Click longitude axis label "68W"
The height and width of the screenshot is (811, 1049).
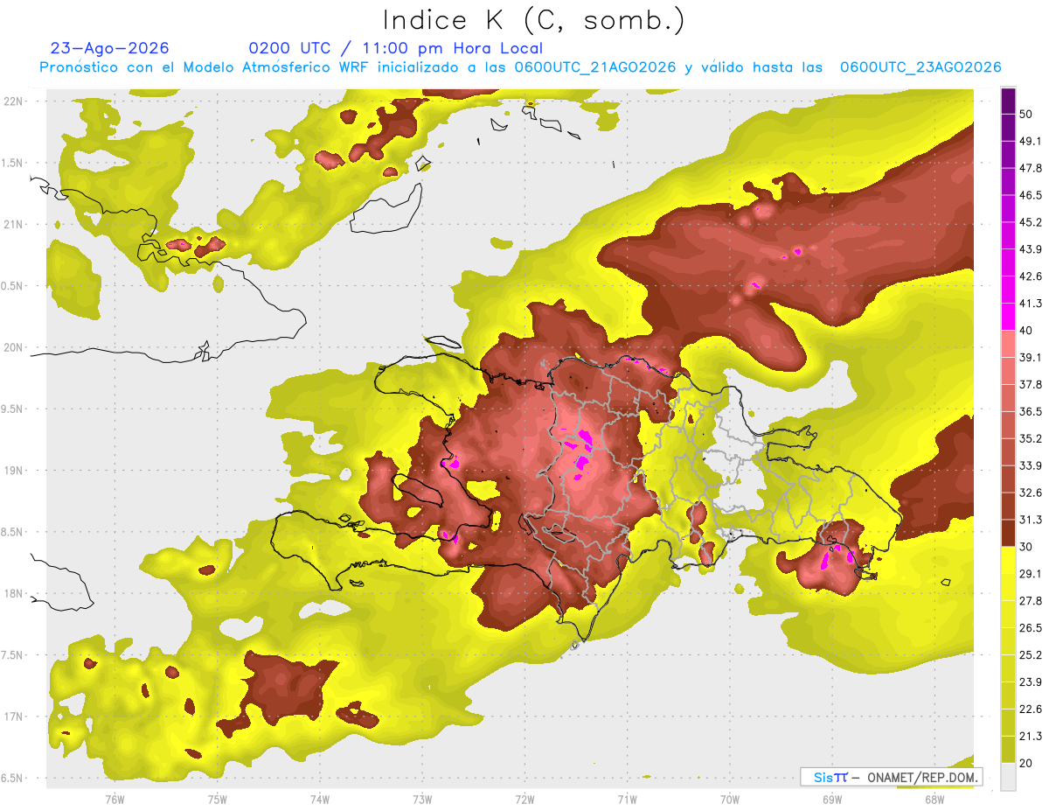click(x=934, y=800)
